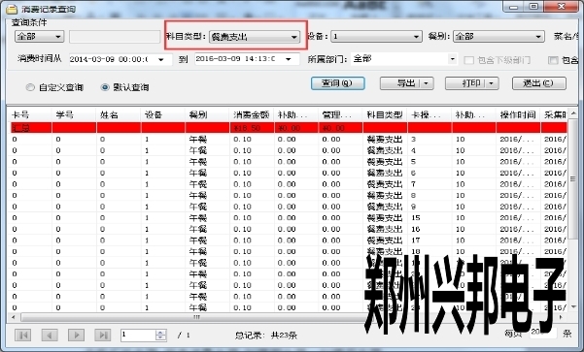The height and width of the screenshot is (352, 584).
Task: Sort by 科目类型 column header
Action: 385,114
